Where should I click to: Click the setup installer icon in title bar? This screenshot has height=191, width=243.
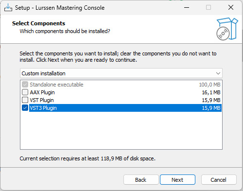(8, 7)
